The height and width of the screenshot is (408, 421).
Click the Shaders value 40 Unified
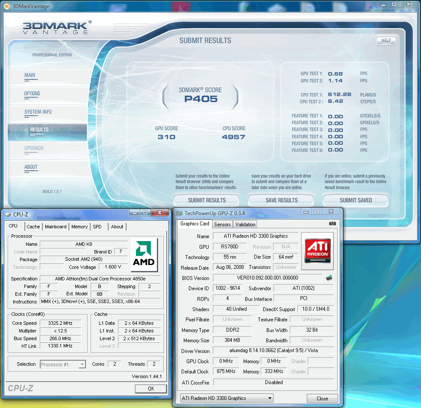tap(236, 309)
